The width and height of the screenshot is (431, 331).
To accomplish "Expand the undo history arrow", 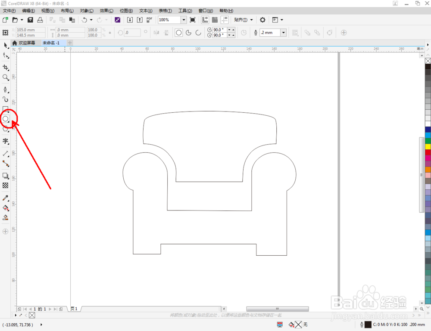I will [91, 20].
